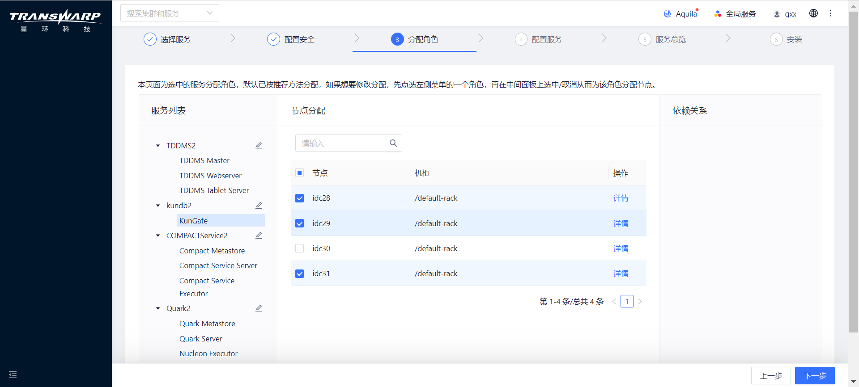Open the cluster and service search dropdown
This screenshot has width=859, height=387.
pos(170,13)
